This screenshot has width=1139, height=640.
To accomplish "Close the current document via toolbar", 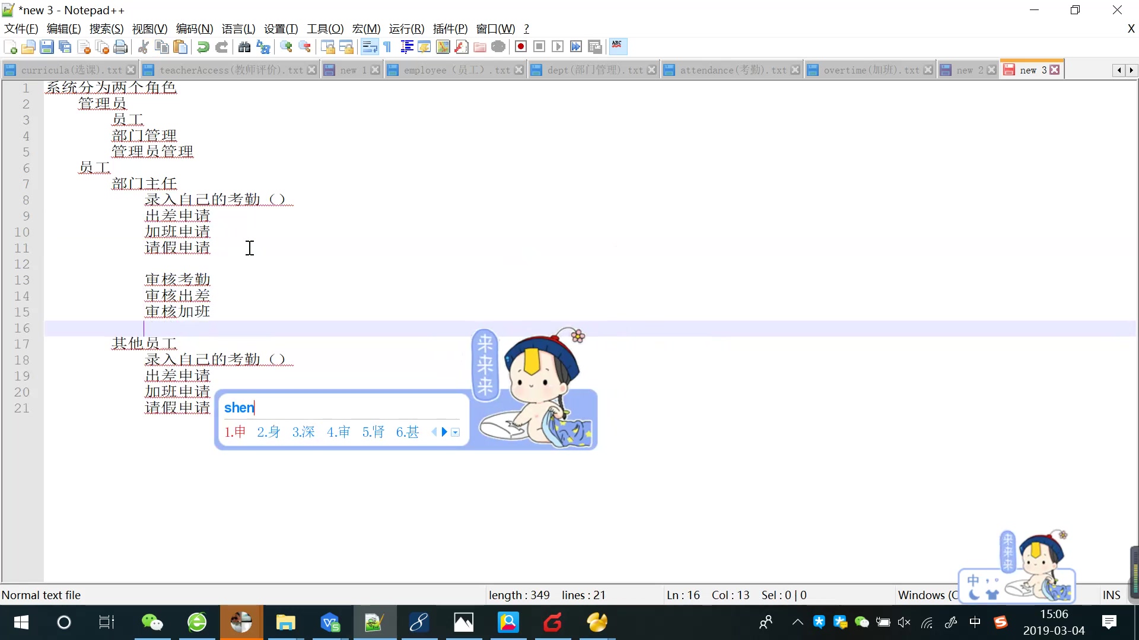I will pos(84,47).
